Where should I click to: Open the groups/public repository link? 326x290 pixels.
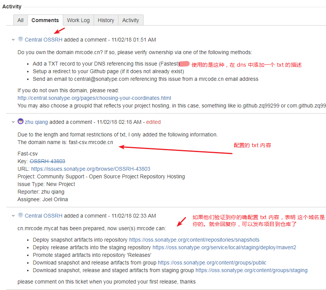tap(212, 263)
